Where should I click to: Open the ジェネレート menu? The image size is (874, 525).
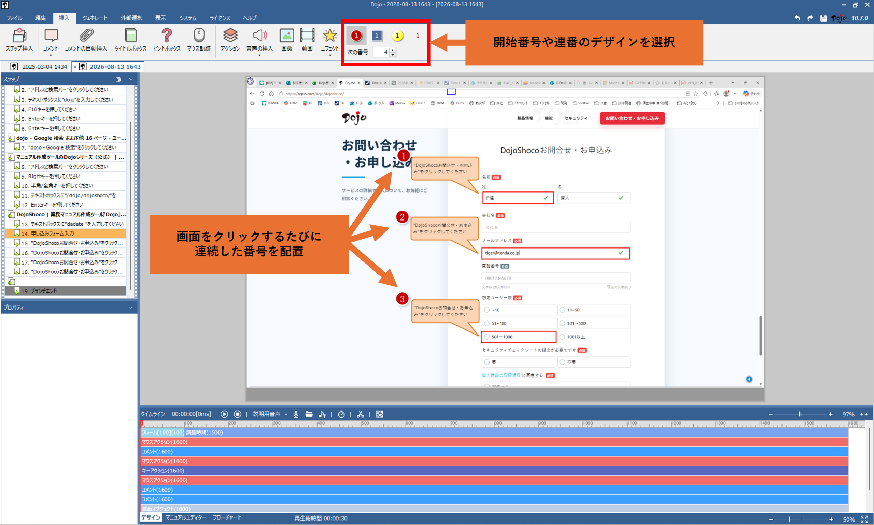(95, 18)
